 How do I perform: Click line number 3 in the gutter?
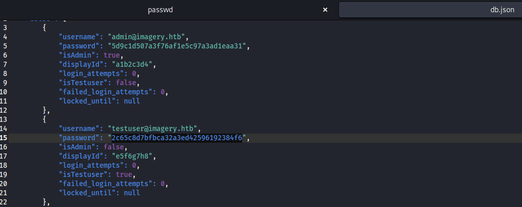coord(4,28)
